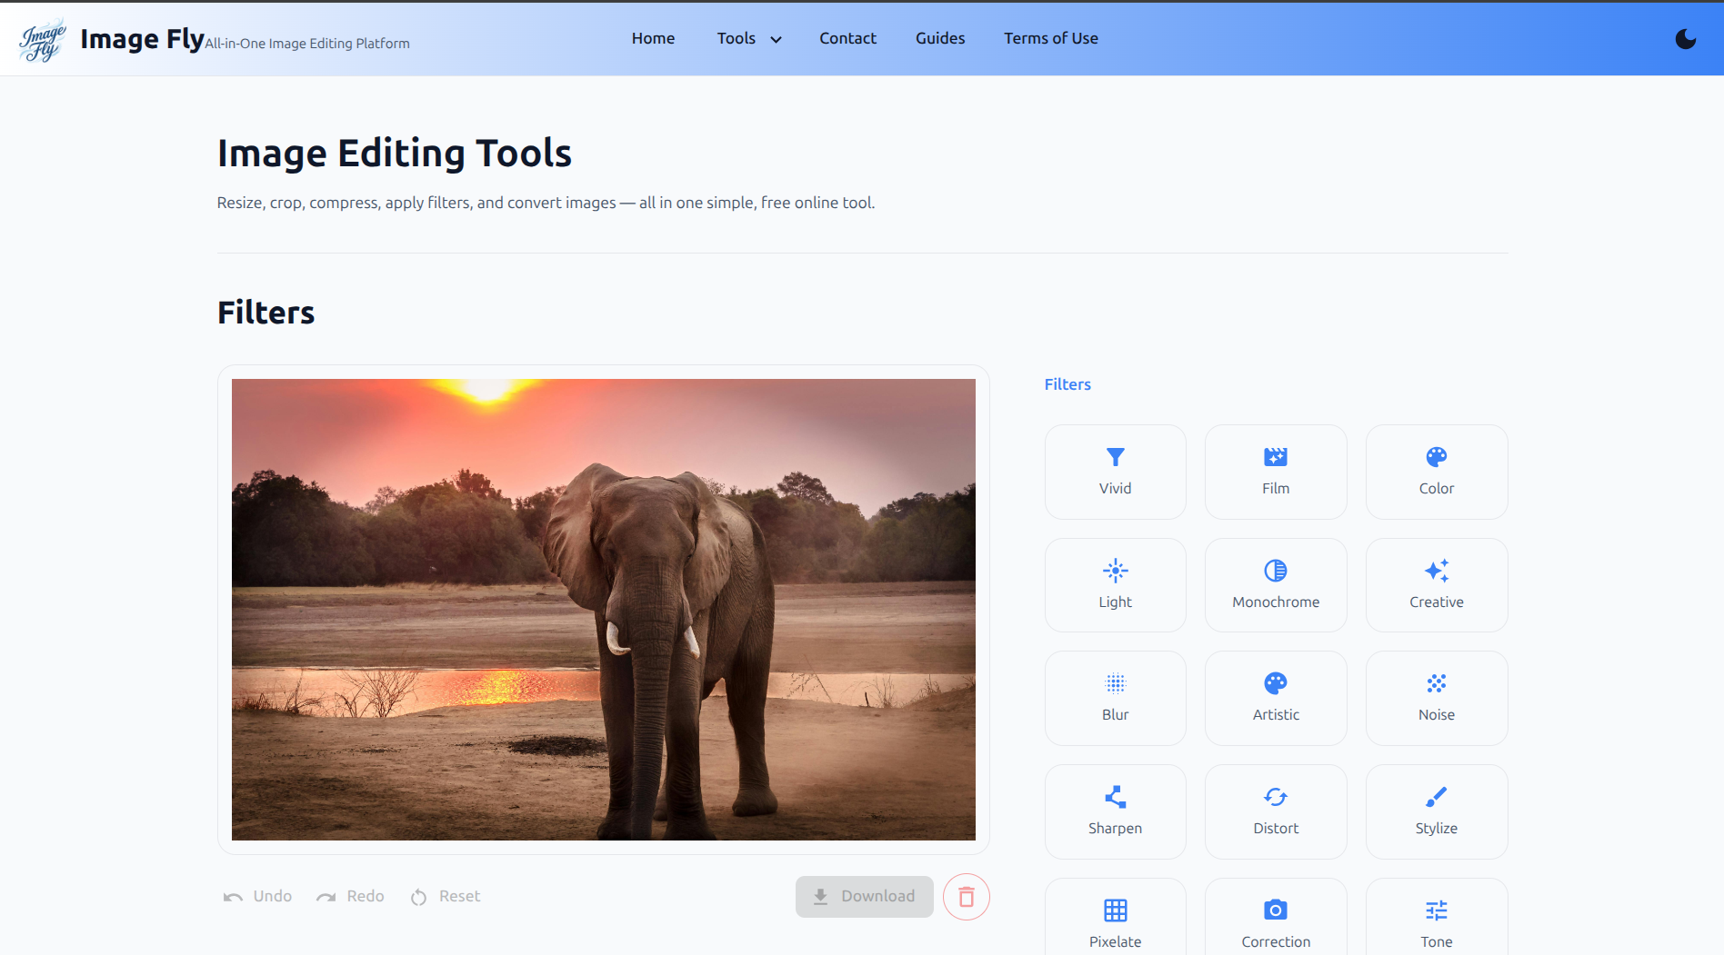Toggle dark mode with moon icon
This screenshot has height=955, width=1724.
[1685, 38]
